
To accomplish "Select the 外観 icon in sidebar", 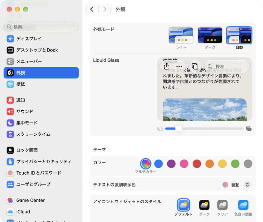I will click(10, 73).
